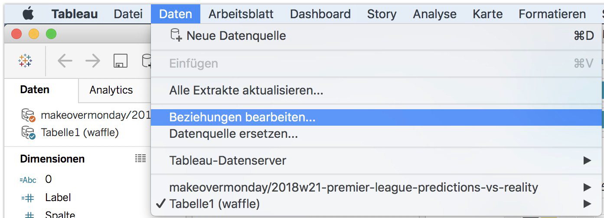
Task: Click the forward arrow redo icon
Action: pos(92,61)
